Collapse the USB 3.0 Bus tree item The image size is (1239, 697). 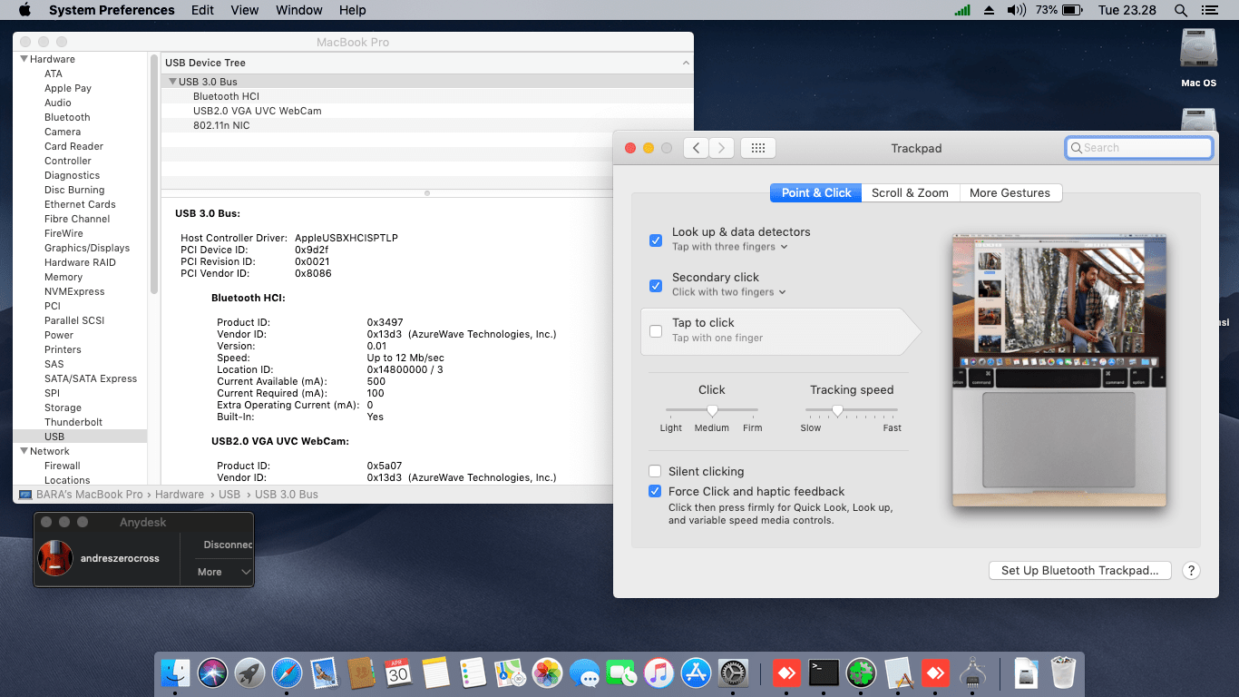172,81
